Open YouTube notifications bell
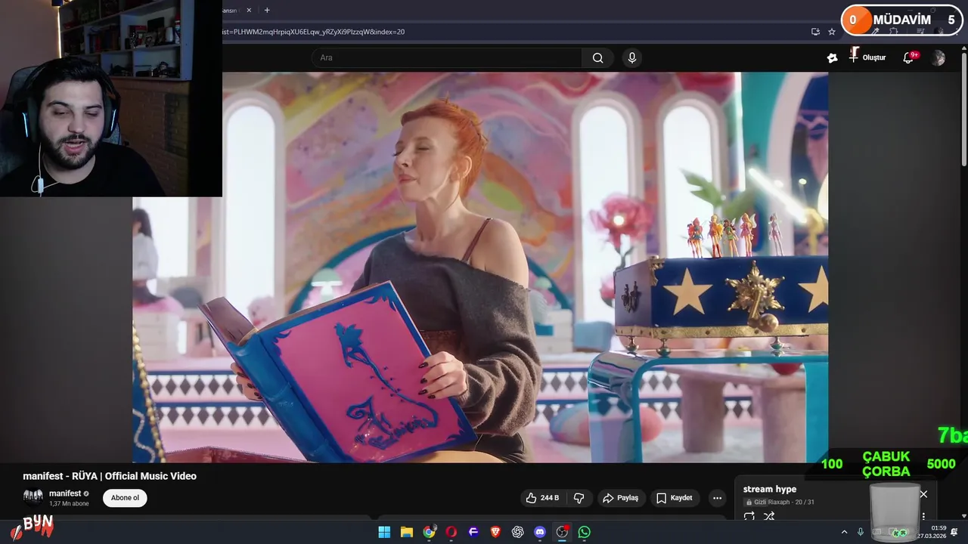The height and width of the screenshot is (544, 968). tap(909, 57)
